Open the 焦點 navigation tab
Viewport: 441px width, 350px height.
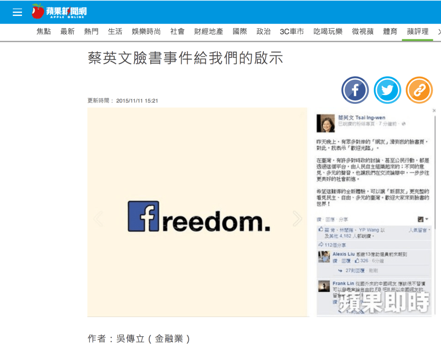(x=44, y=31)
